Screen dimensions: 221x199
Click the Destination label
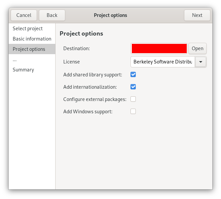click(x=77, y=49)
